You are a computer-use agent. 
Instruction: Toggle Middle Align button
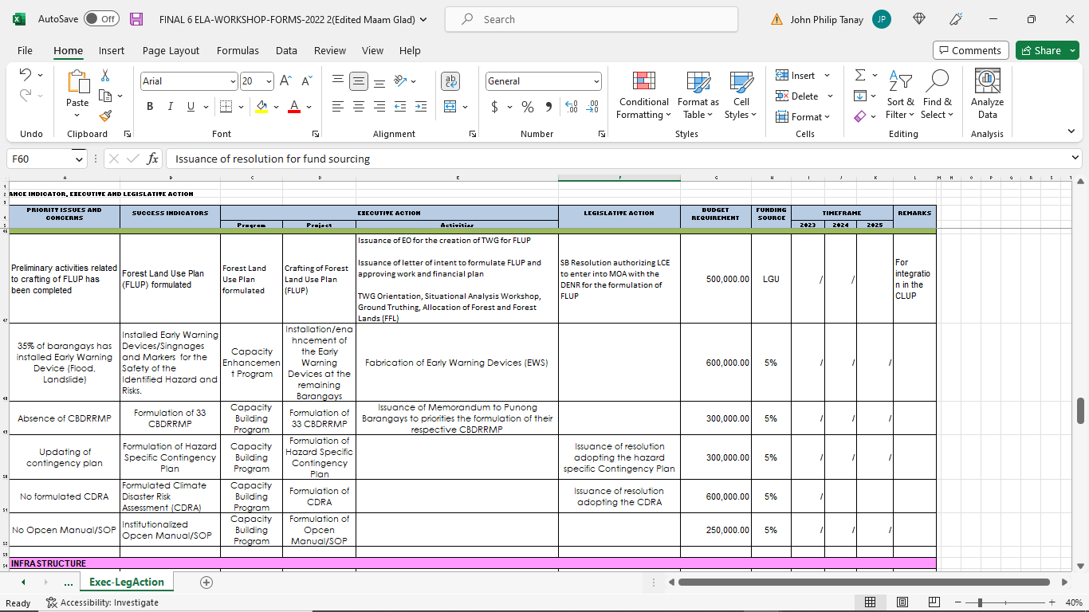(359, 81)
